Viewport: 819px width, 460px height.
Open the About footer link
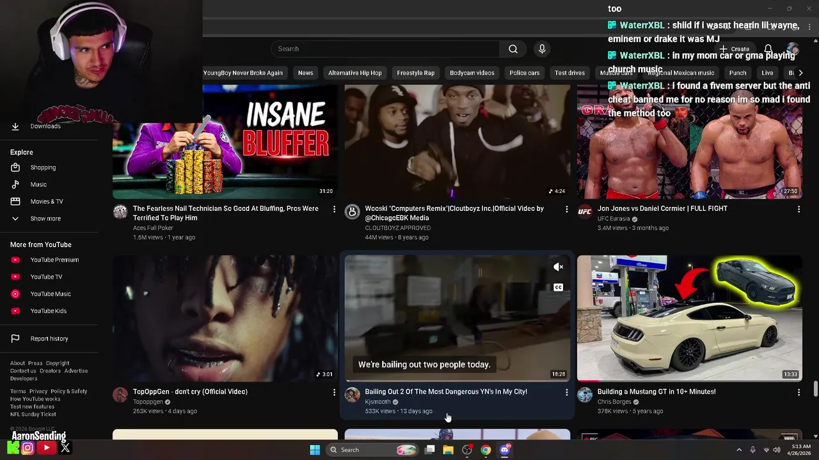click(x=17, y=364)
